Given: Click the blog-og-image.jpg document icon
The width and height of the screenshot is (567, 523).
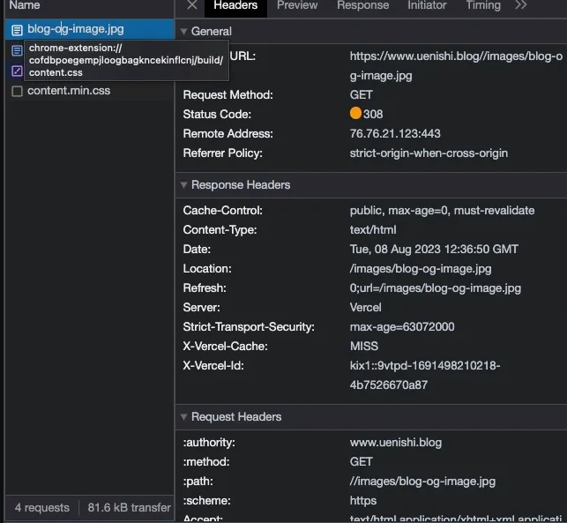Looking at the screenshot, I should 17,30.
